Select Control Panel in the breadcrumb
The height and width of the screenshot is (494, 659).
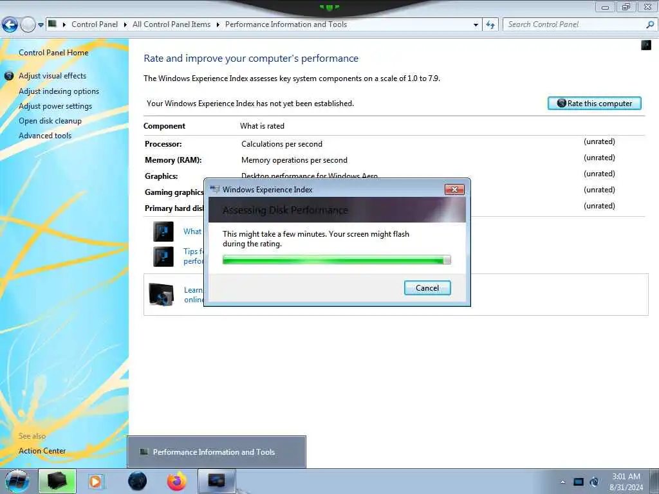coord(95,24)
